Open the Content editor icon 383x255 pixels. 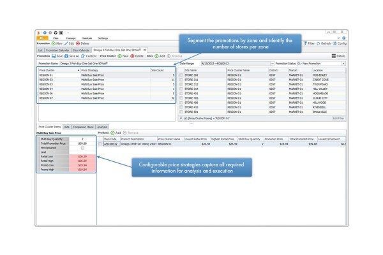pos(83,56)
